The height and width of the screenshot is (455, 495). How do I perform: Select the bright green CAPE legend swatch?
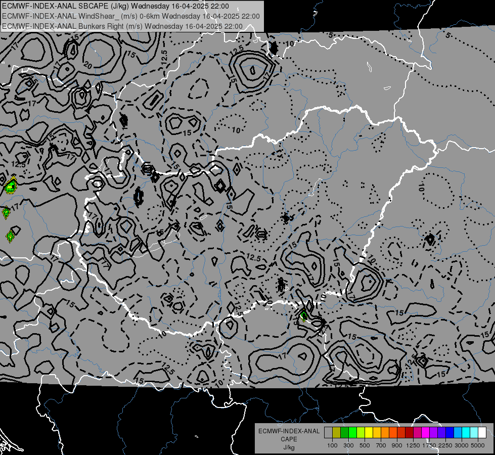point(352,433)
